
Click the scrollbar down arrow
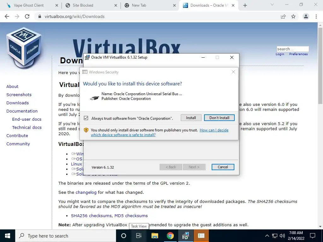[x=320, y=227]
